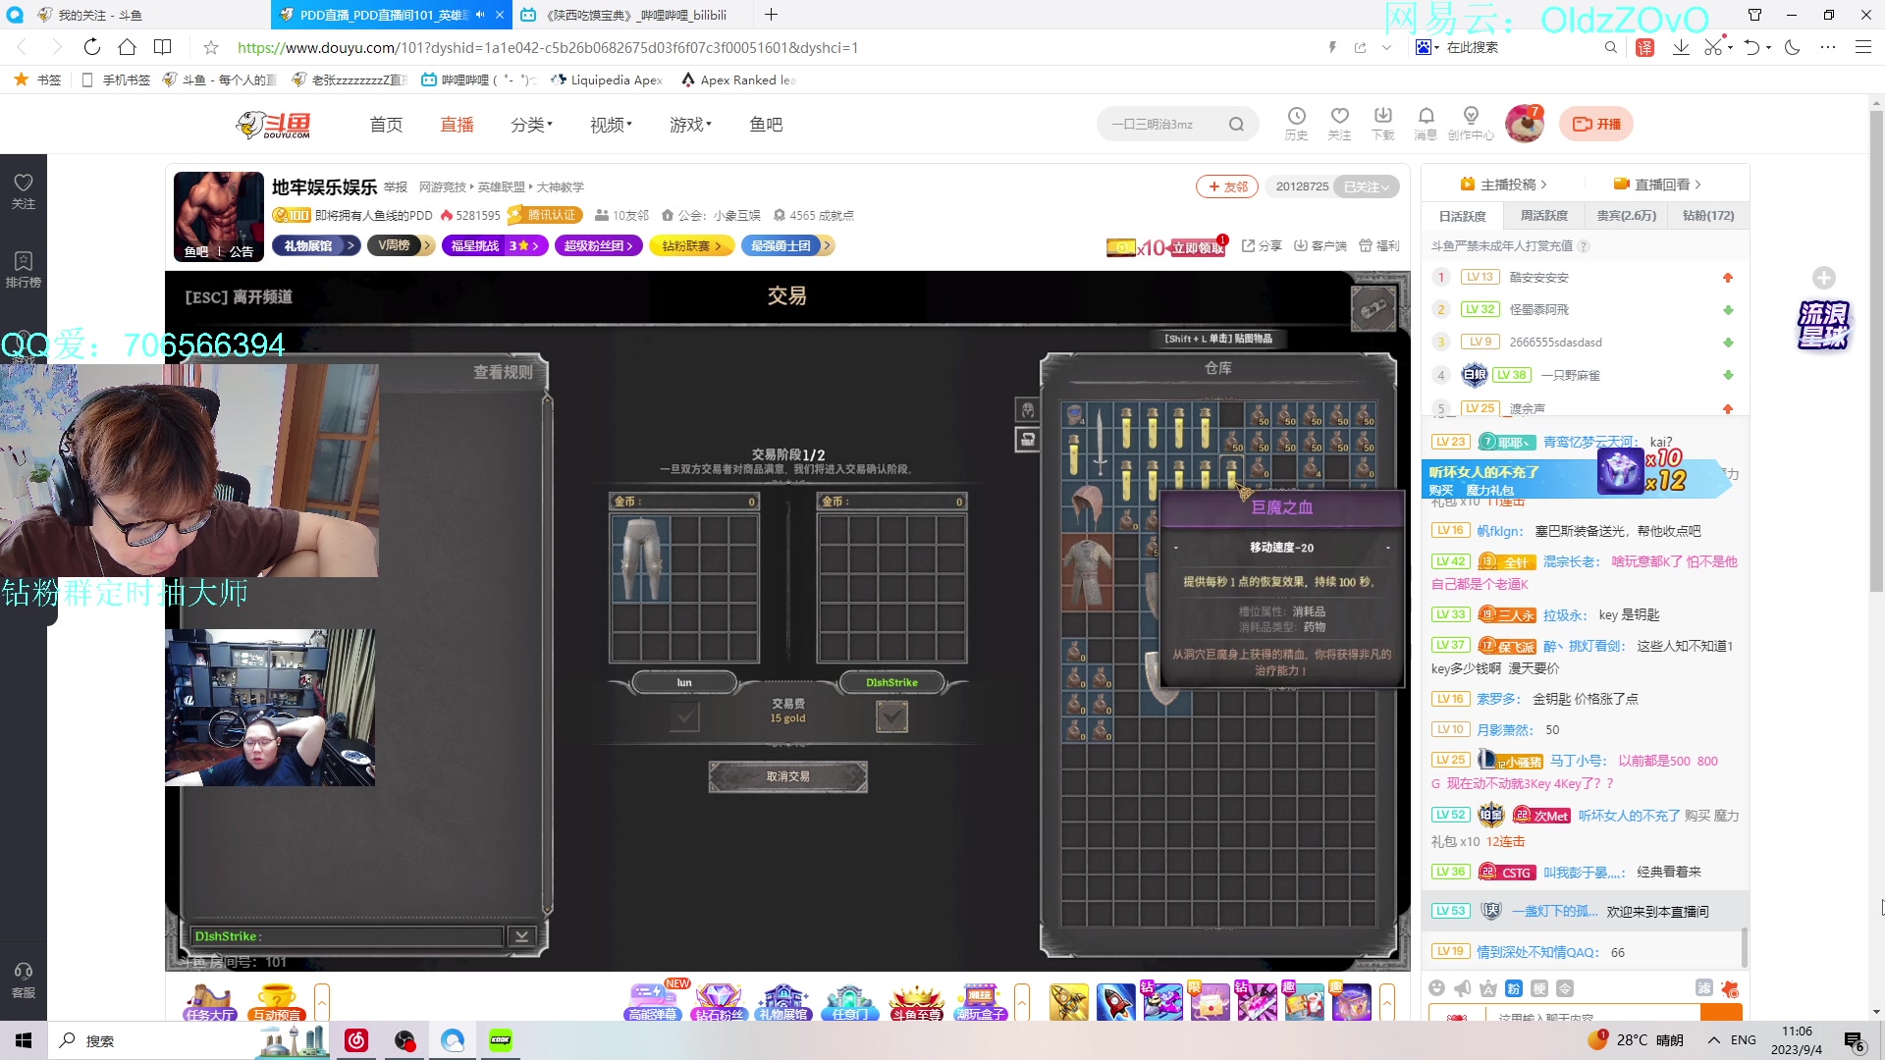Click the 举报 report link
1885x1060 pixels.
coord(396,187)
